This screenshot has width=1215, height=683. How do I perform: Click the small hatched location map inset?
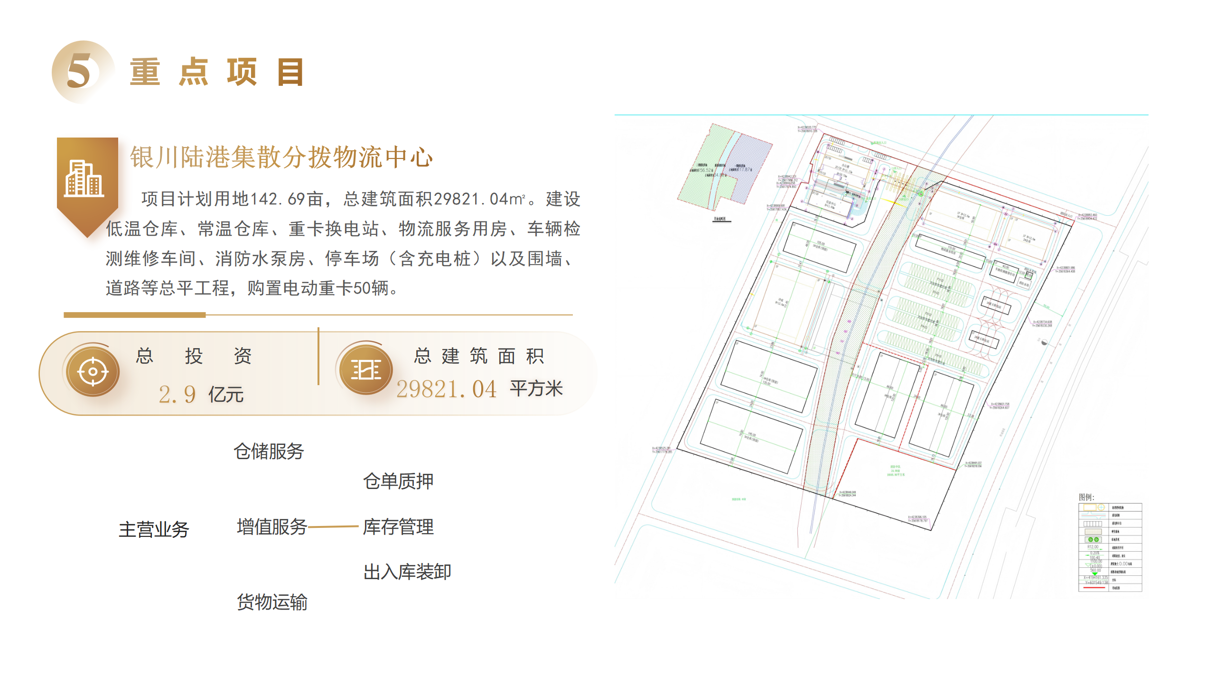[724, 166]
